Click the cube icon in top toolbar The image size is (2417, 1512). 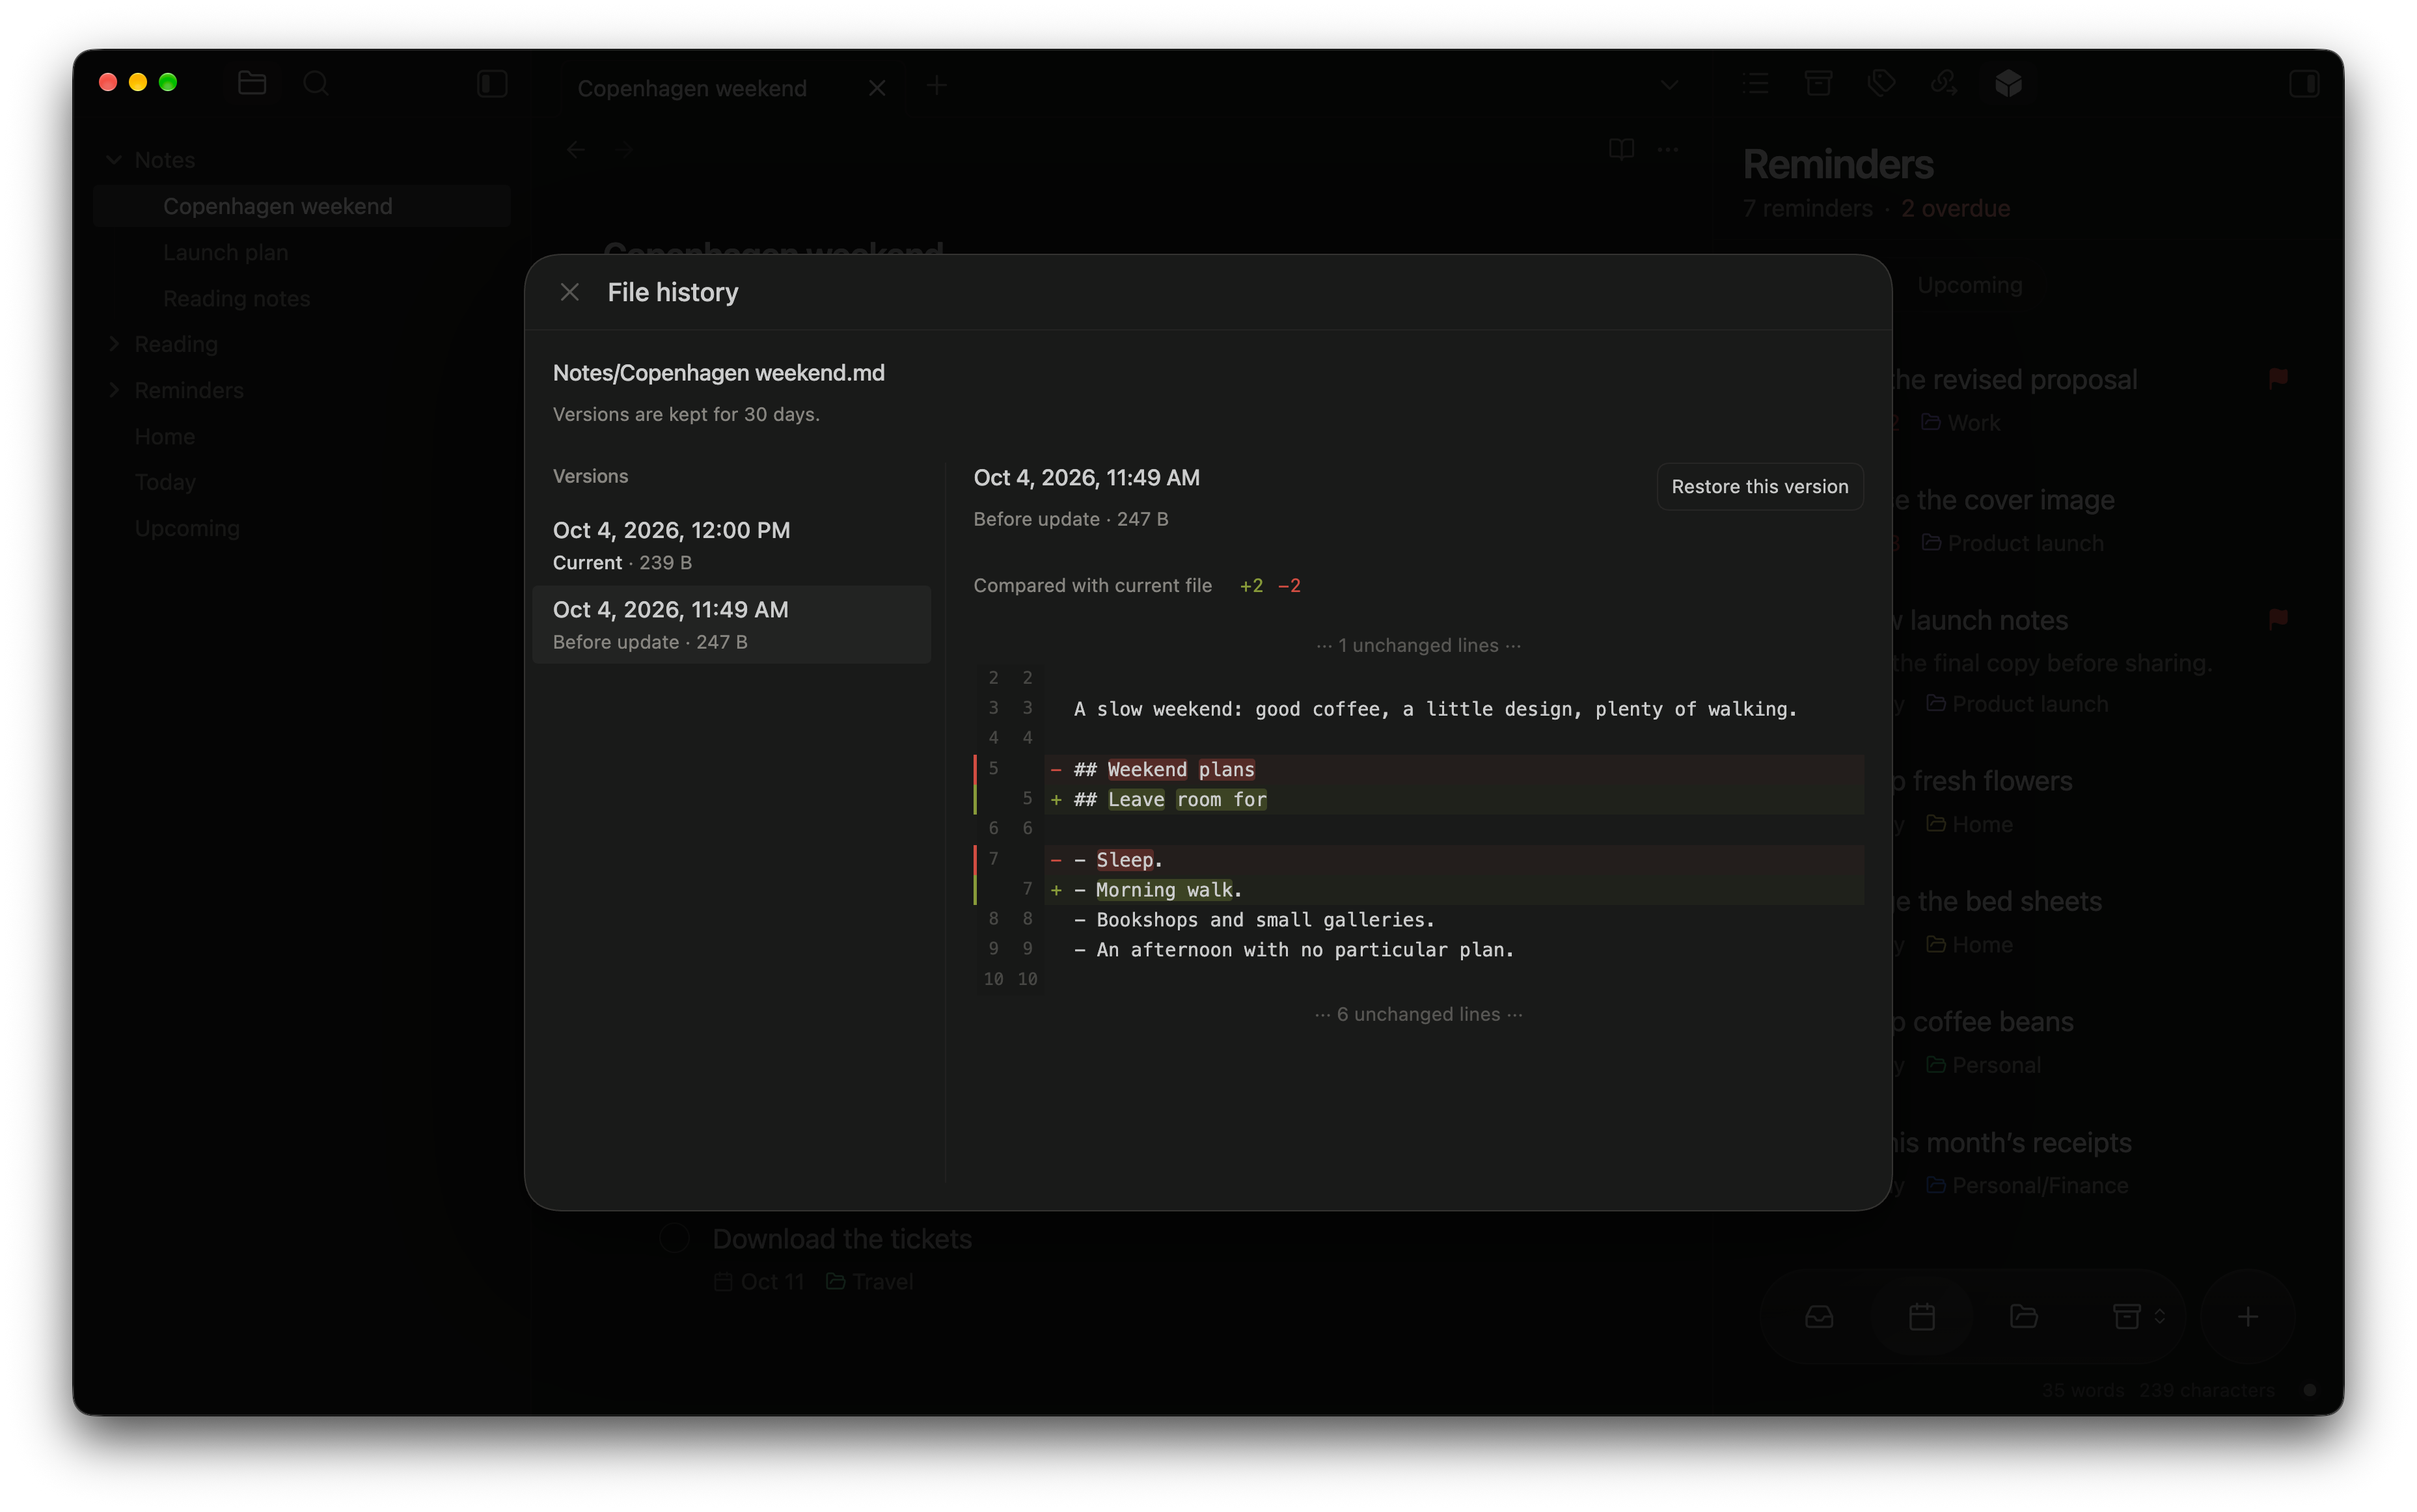click(x=2008, y=83)
